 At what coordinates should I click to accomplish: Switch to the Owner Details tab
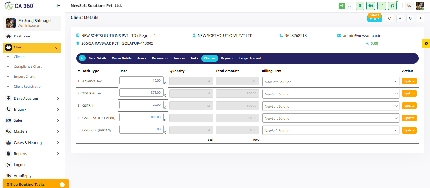pyautogui.click(x=122, y=58)
